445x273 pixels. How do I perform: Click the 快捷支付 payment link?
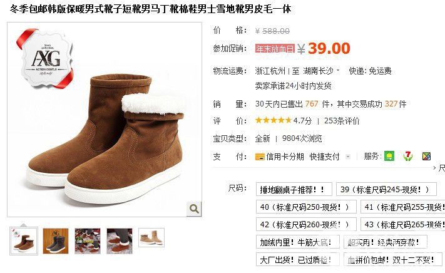(324, 157)
